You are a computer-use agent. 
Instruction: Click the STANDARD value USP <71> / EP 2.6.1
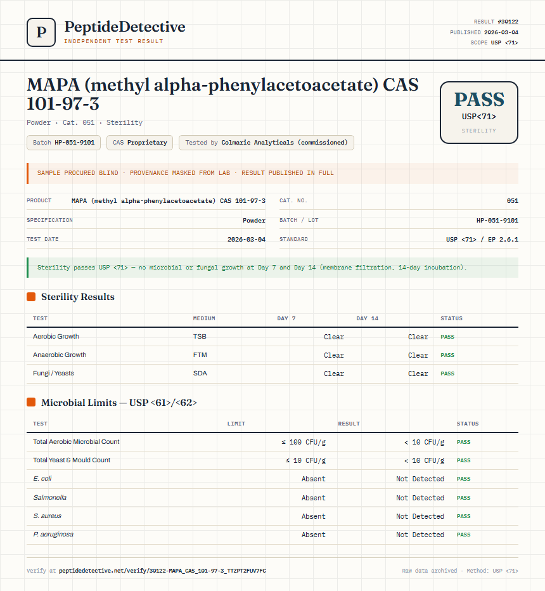pos(482,239)
